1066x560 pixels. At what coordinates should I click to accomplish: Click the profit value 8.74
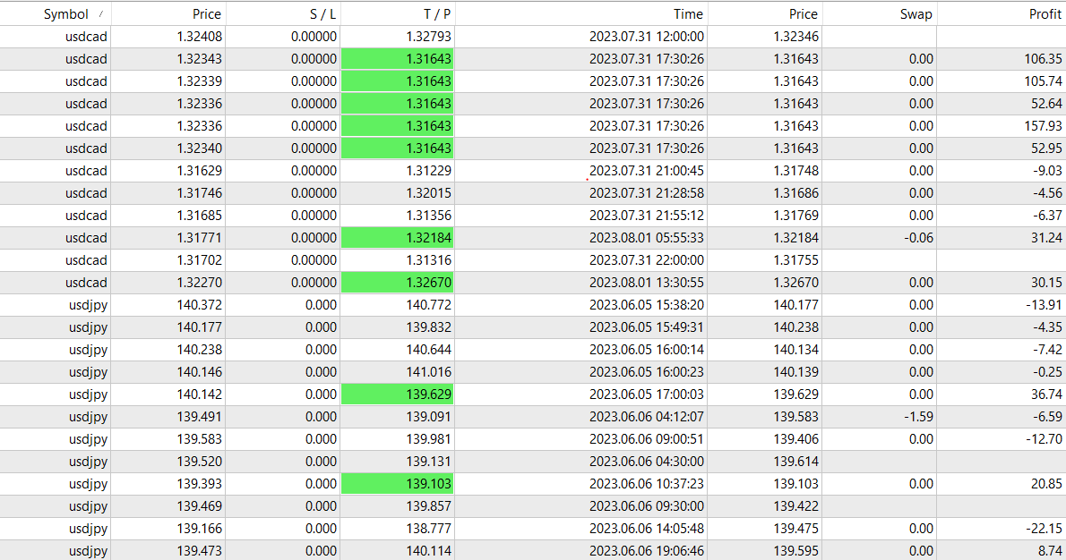point(1050,551)
